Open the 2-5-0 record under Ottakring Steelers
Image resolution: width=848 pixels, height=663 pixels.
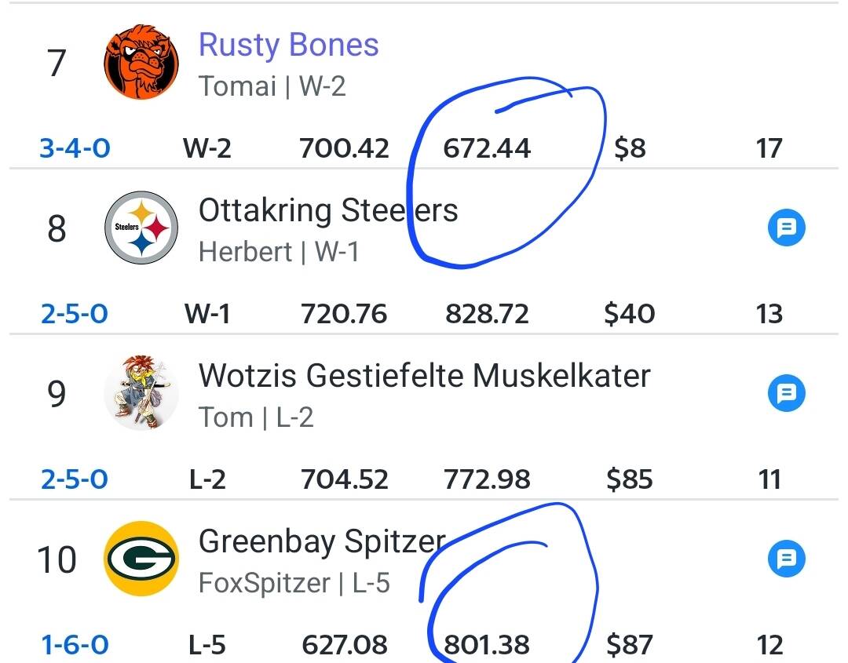click(x=75, y=314)
